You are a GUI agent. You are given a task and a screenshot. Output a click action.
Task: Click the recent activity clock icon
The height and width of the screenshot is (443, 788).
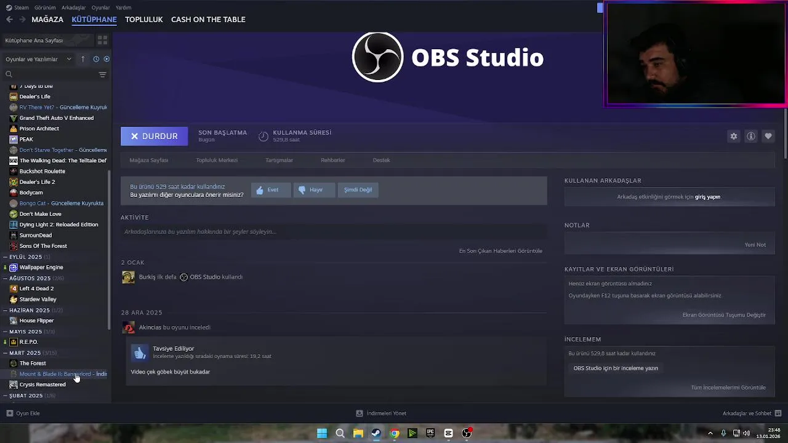[x=96, y=59]
